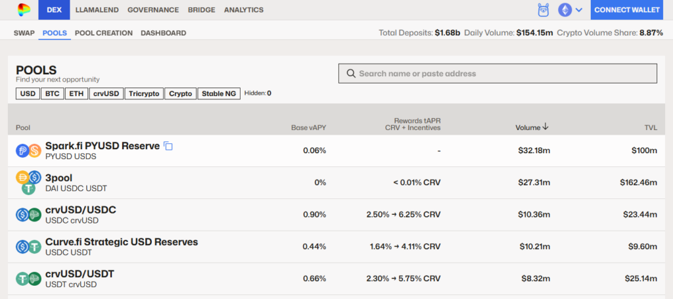The height and width of the screenshot is (299, 673).
Task: Open the POOL CREATION tab
Action: point(103,33)
